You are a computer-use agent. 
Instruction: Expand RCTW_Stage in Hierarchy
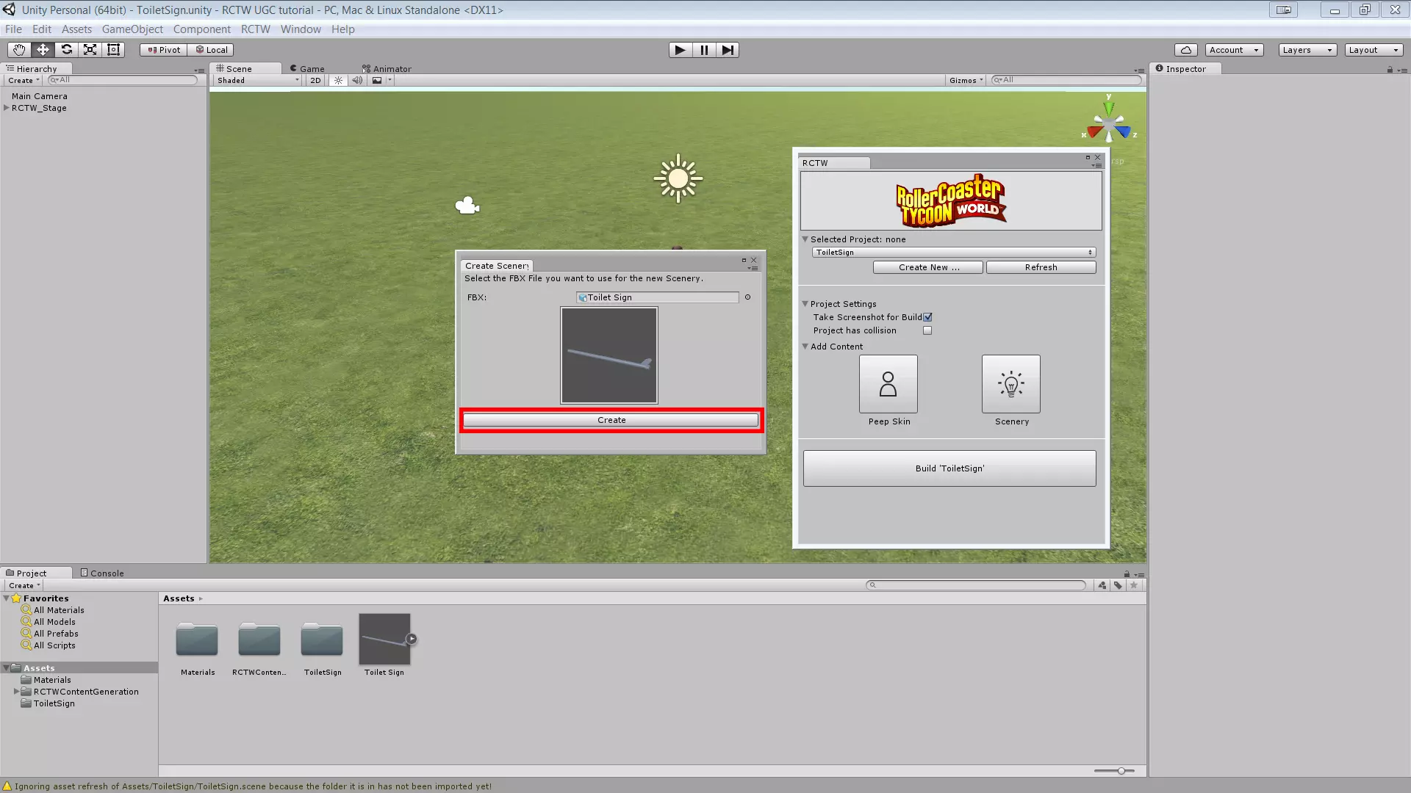click(7, 108)
